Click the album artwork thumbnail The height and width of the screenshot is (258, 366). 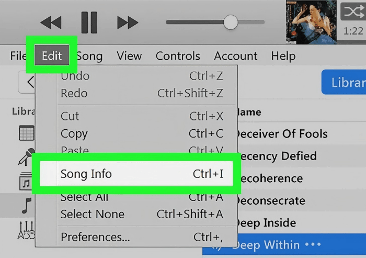311,22
